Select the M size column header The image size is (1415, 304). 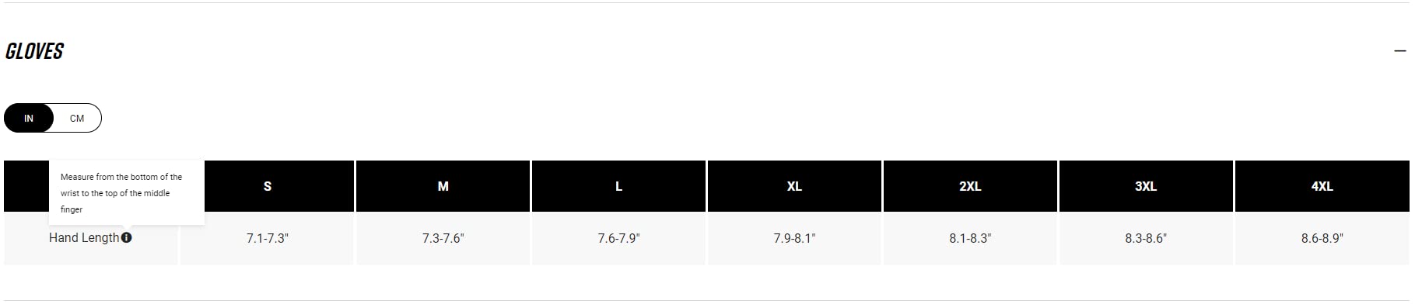click(x=443, y=186)
